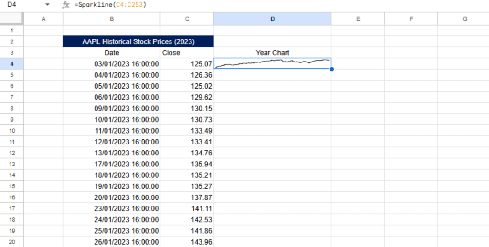Viewport: 489px width, 247px height.
Task: Select the cell showing 143.96
Action: coord(187,242)
